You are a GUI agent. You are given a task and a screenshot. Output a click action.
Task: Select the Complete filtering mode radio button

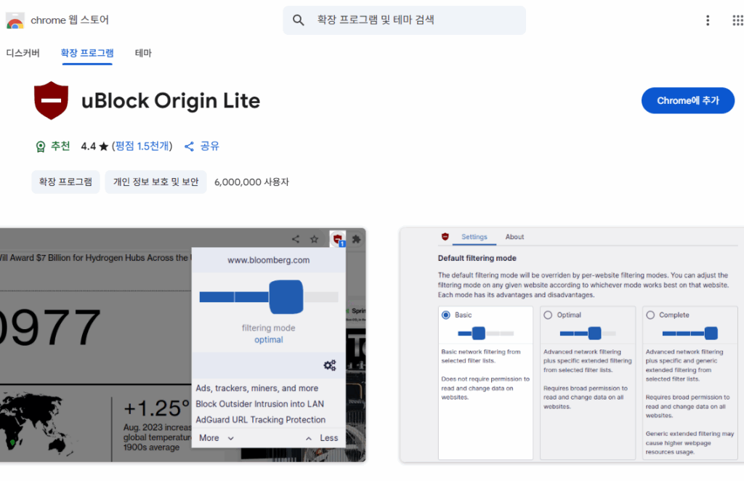pos(650,315)
